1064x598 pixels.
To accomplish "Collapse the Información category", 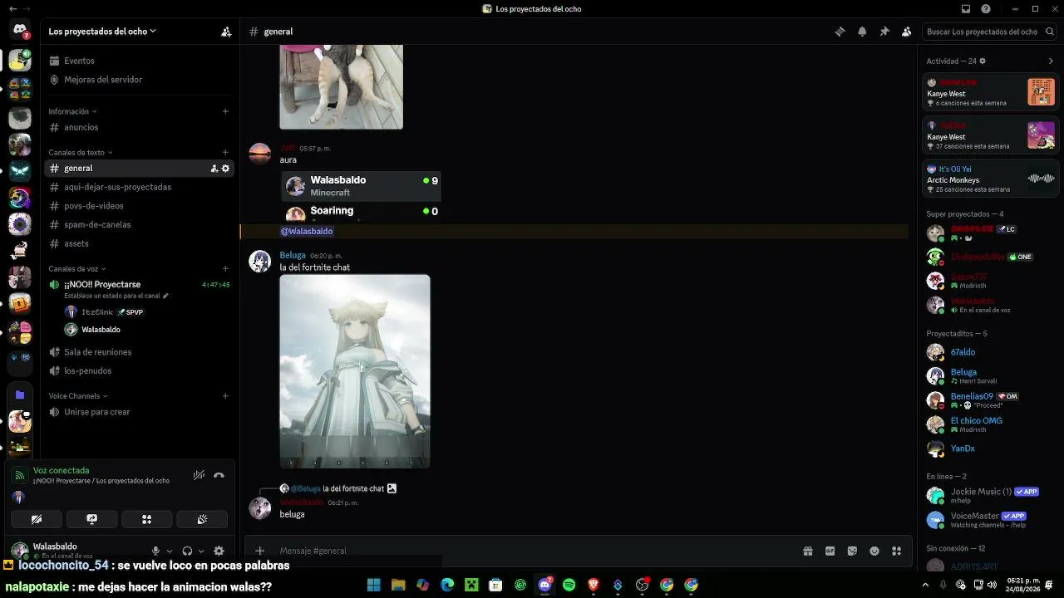I will tap(72, 111).
